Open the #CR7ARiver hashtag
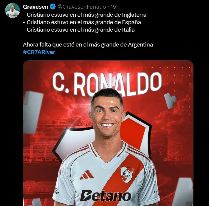 point(39,52)
